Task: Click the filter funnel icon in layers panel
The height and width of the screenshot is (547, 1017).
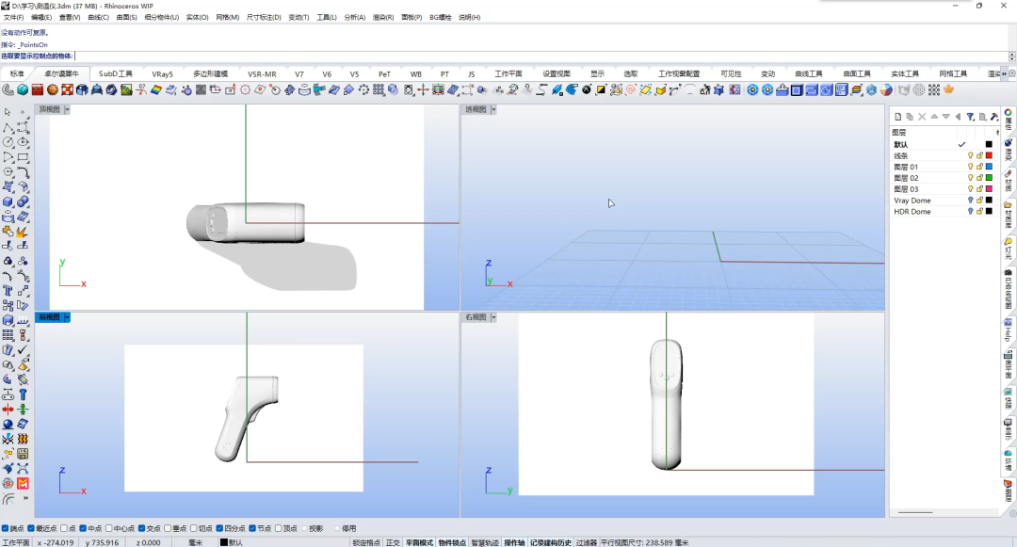Action: click(970, 117)
